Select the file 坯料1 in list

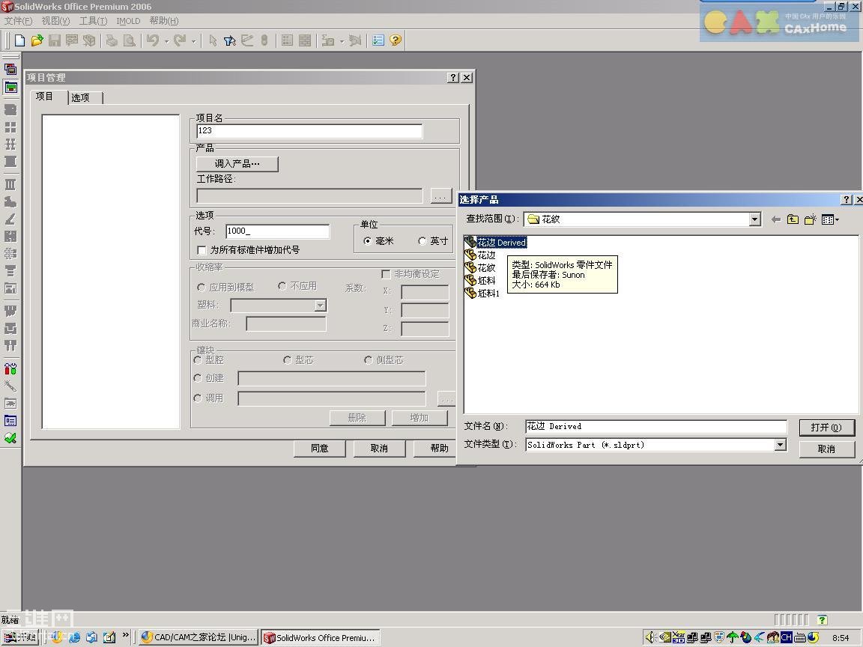pyautogui.click(x=482, y=294)
